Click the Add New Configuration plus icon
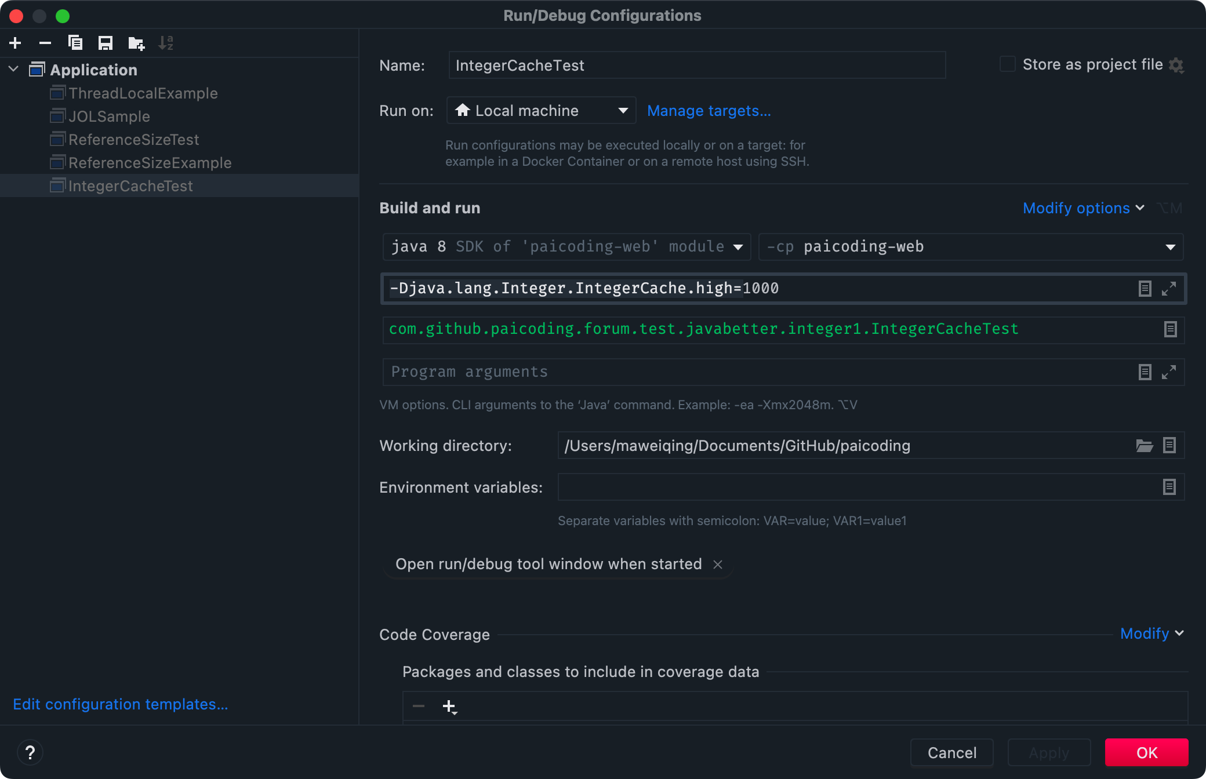 16,43
